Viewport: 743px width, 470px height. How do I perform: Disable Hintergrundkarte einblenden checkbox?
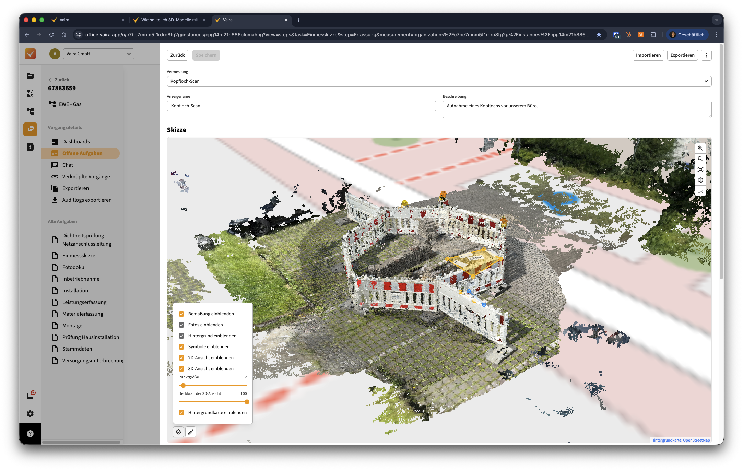tap(181, 413)
